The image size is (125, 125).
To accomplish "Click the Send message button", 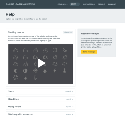I will click(x=89, y=52).
